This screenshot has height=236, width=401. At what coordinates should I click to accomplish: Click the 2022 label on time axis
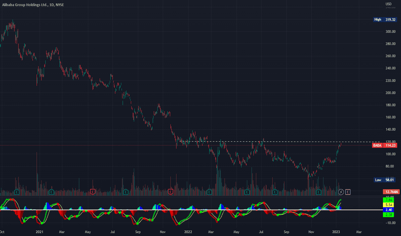(x=188, y=232)
